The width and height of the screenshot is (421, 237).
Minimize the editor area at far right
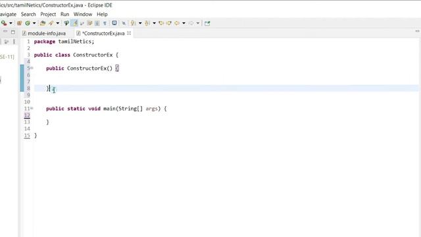tap(417, 31)
